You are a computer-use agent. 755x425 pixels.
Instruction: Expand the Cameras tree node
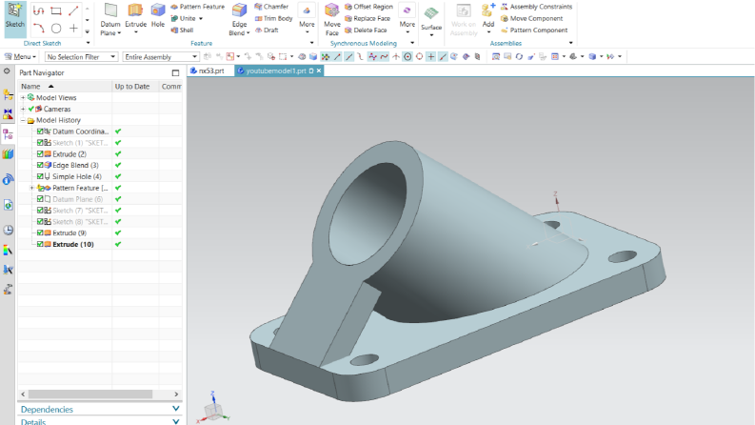[23, 109]
